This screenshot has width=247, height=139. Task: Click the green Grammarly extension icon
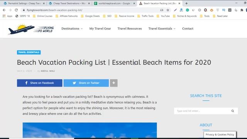[x=187, y=10]
